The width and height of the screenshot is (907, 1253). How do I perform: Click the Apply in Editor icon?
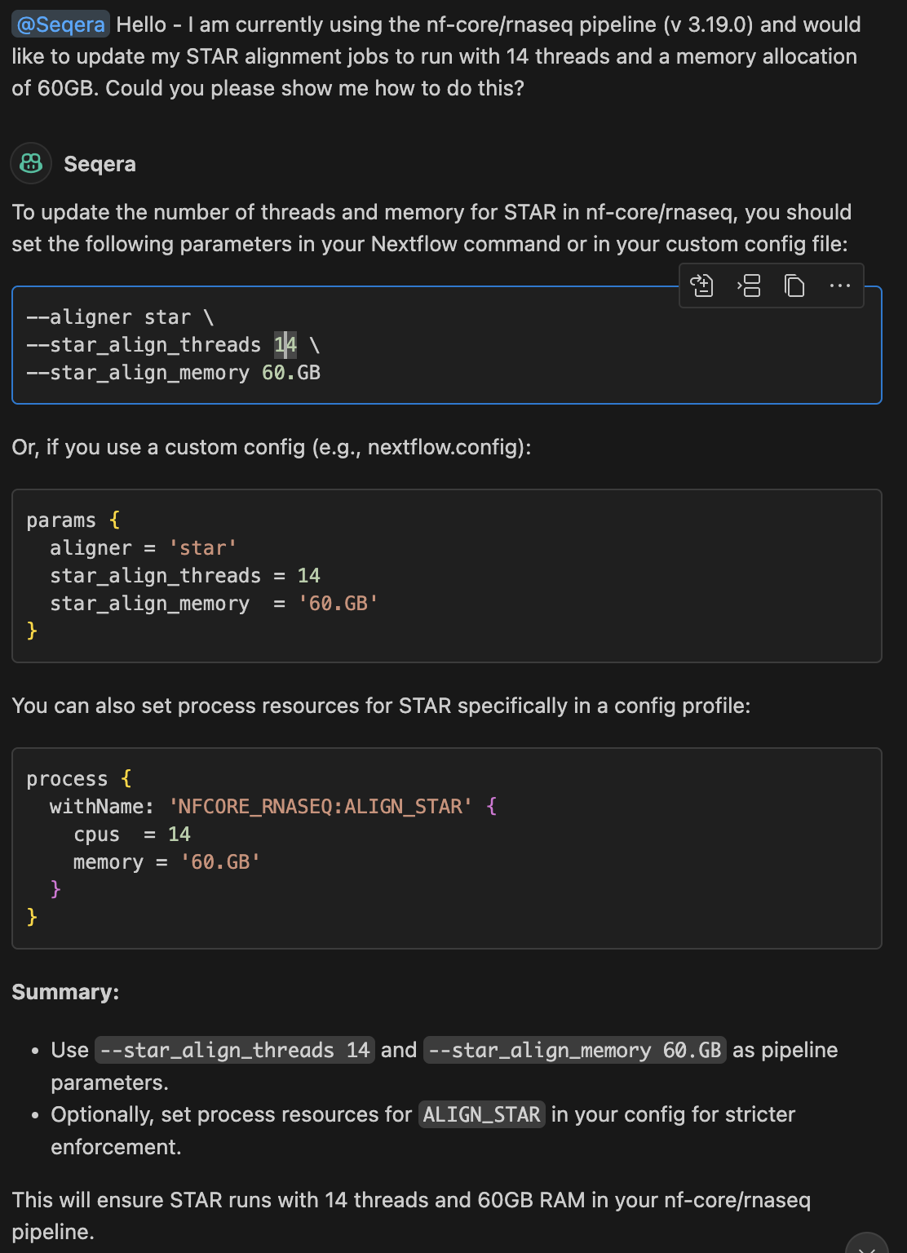pyautogui.click(x=702, y=286)
